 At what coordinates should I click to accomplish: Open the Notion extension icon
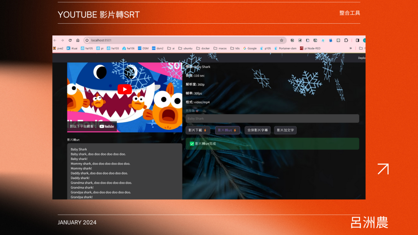coord(292,40)
